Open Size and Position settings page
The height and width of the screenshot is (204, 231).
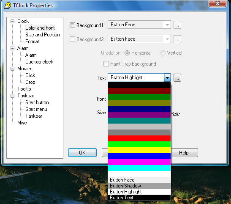pyautogui.click(x=42, y=35)
